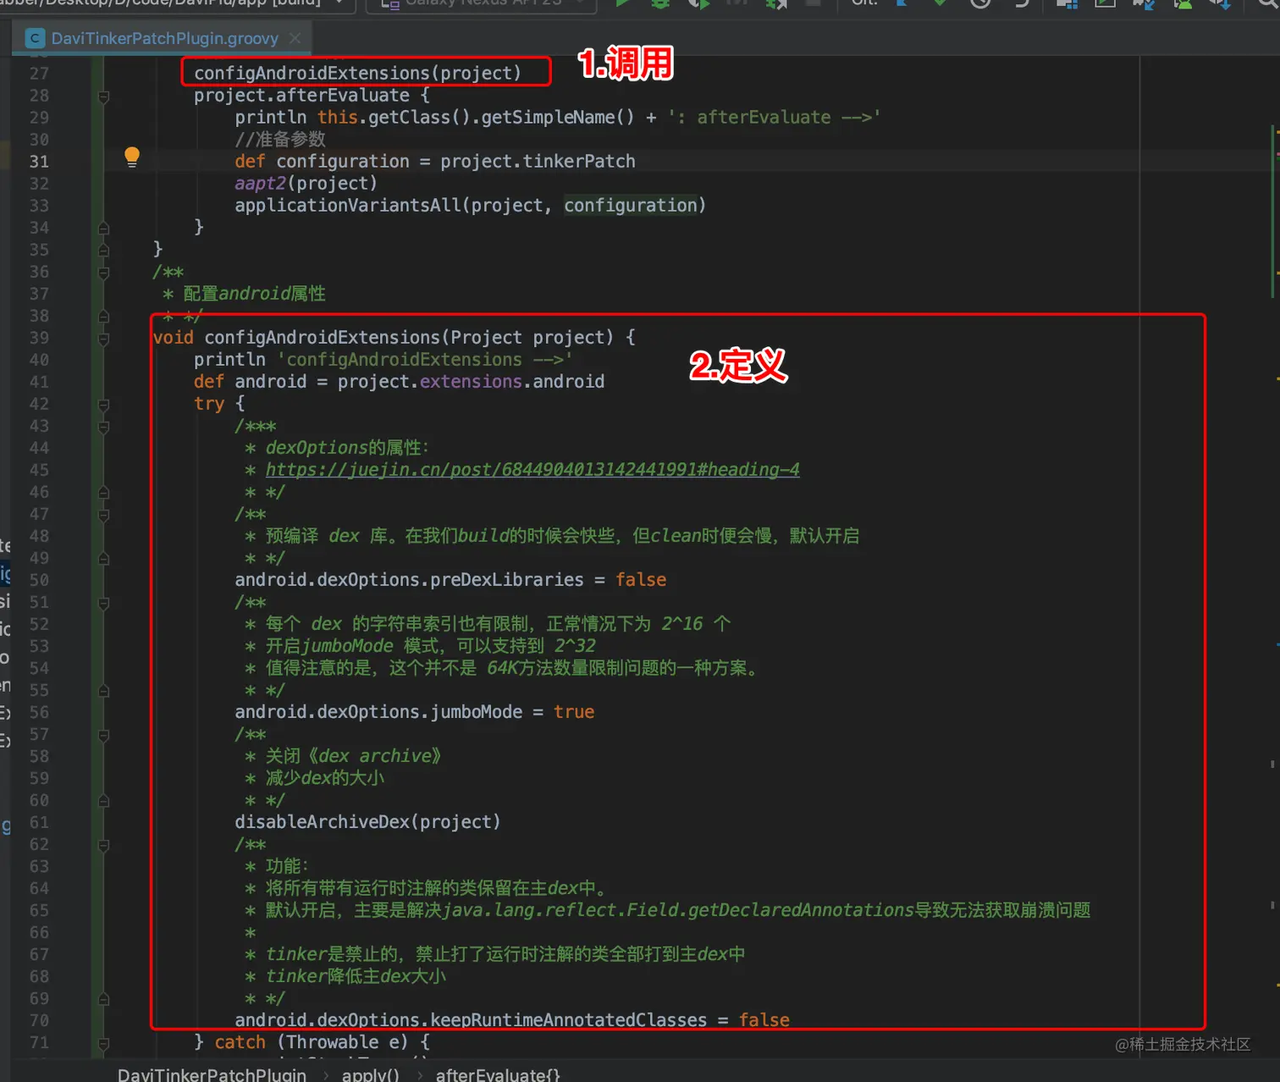Screen dimensions: 1280x1082
Task: Close the DaviTinkerPatchPlugin.groovy tab
Action: [x=295, y=38]
